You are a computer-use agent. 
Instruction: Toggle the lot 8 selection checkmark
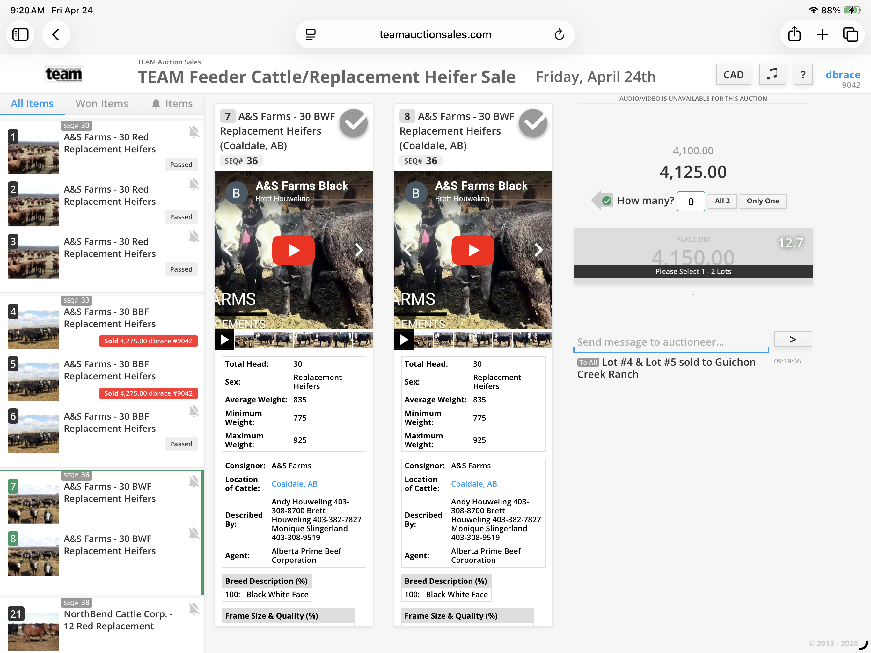coord(533,123)
